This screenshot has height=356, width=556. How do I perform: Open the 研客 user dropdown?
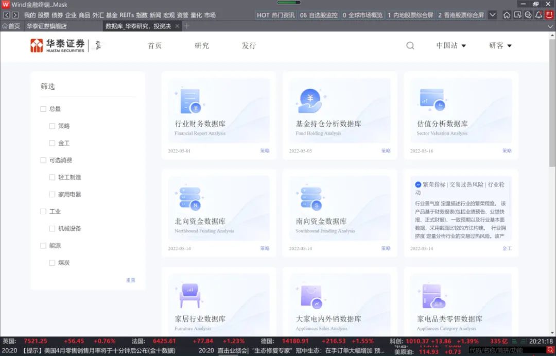click(500, 45)
